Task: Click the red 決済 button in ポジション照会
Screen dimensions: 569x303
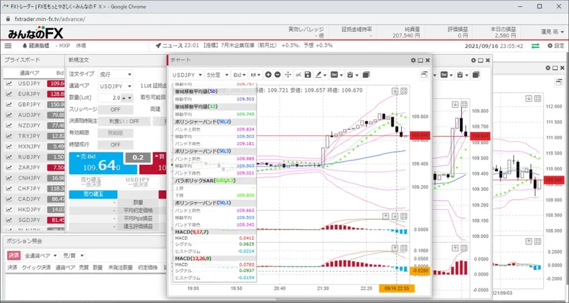Action: coord(13,255)
